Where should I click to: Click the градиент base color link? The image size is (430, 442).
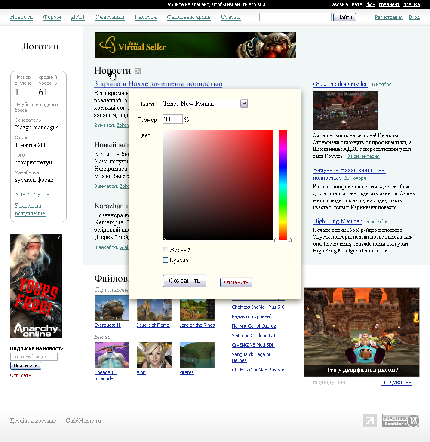click(x=389, y=4)
